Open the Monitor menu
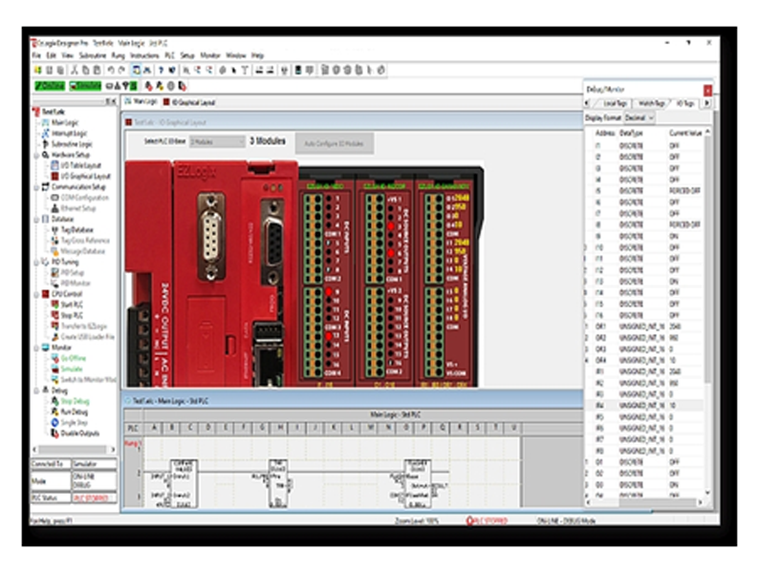Image resolution: width=758 pixels, height=573 pixels. 209,55
